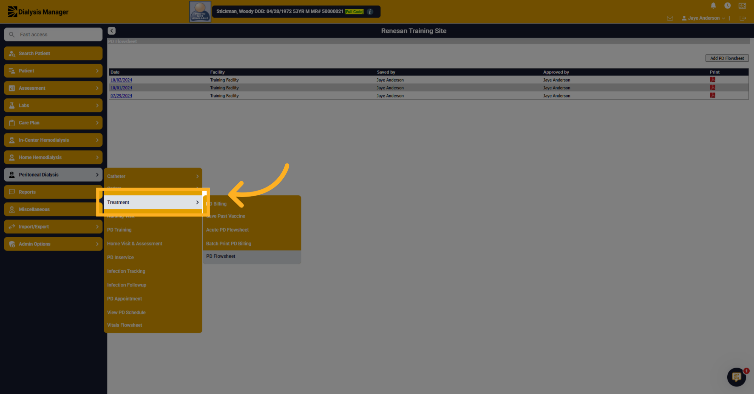Click Add PD Flowsheet button
Viewport: 754px width, 394px height.
click(x=727, y=58)
